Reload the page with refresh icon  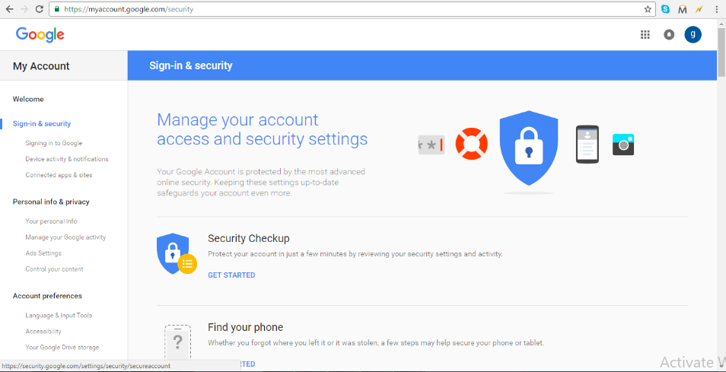[40, 9]
